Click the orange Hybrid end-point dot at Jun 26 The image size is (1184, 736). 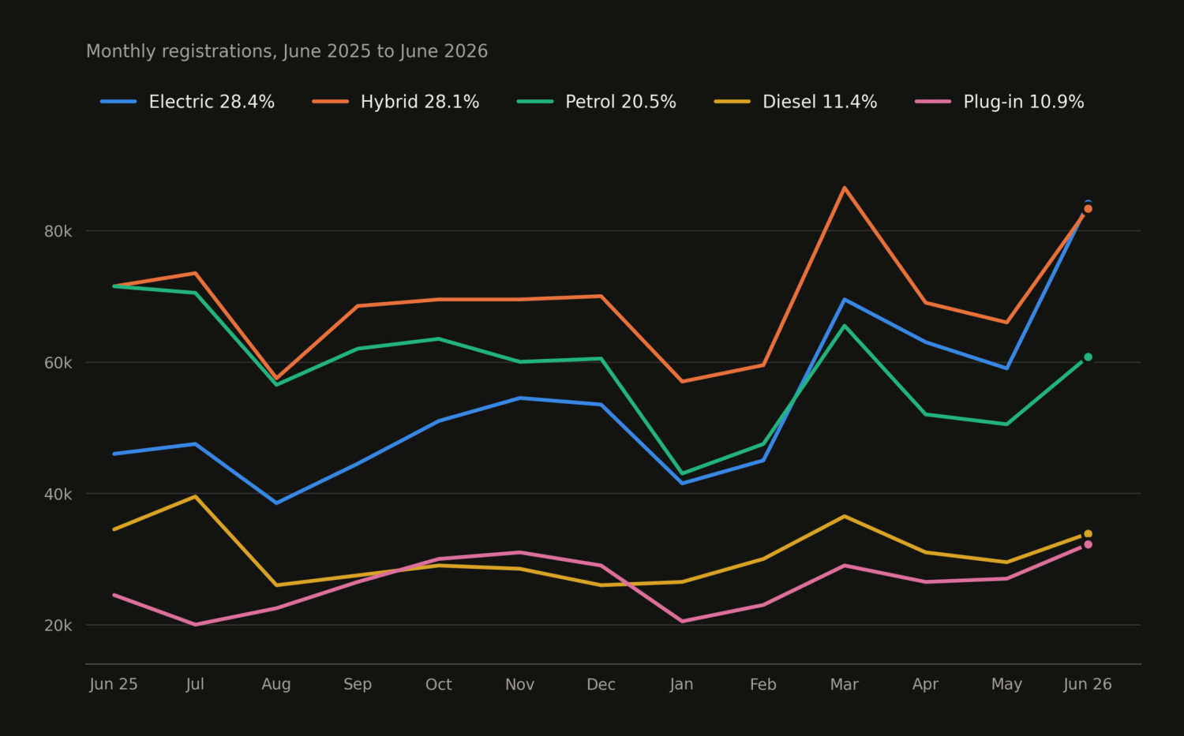[1088, 209]
